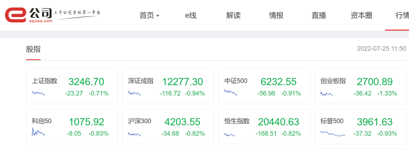Click the -0.93% percentage change
Image resolution: width=409 pixels, height=149 pixels.
(387, 134)
